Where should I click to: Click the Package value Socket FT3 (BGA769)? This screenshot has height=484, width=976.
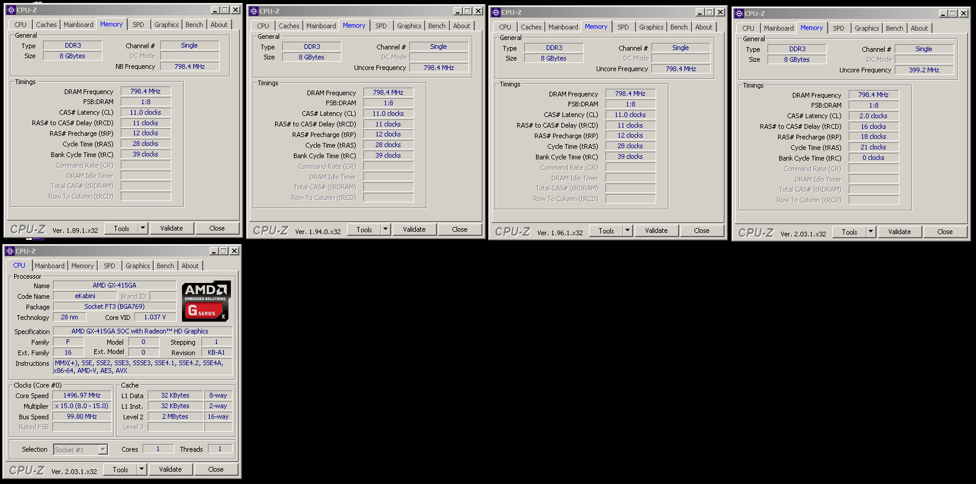(114, 306)
